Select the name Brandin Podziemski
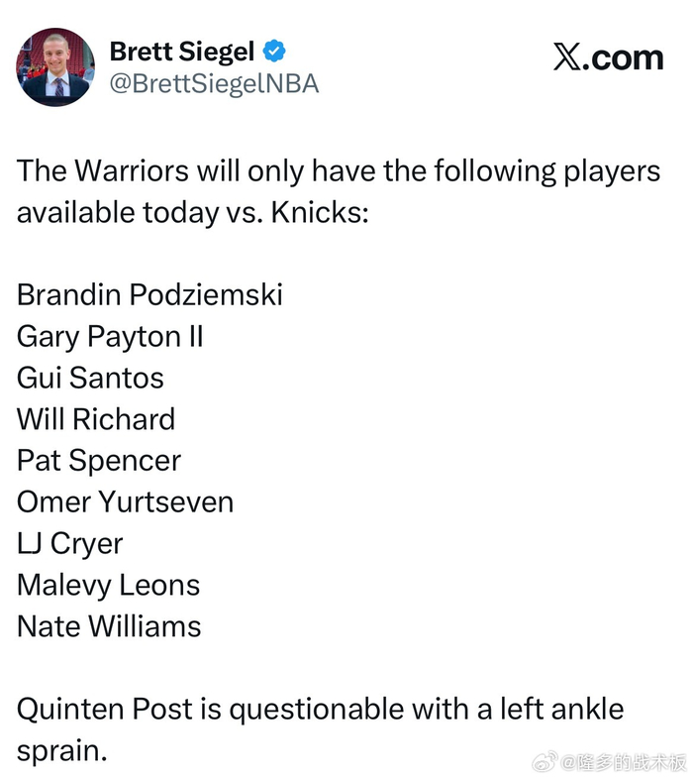Screen dimensions: 693x779 click(x=149, y=295)
